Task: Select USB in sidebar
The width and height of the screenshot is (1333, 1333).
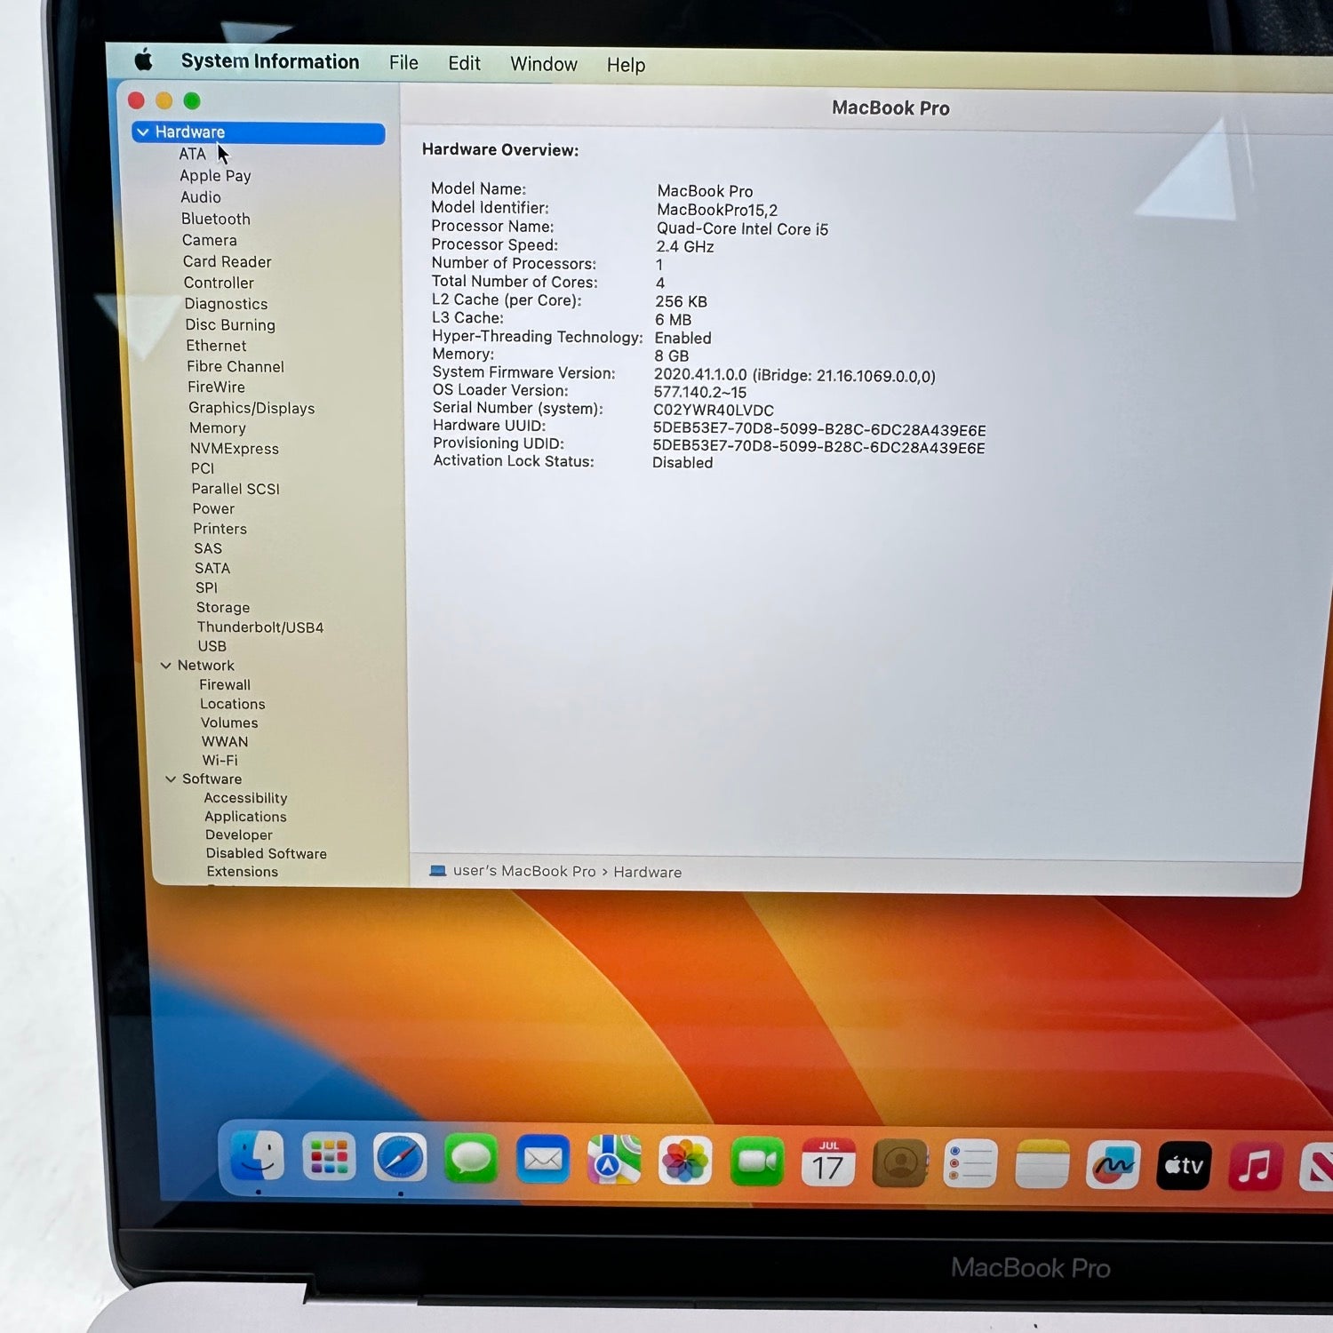Action: click(212, 646)
